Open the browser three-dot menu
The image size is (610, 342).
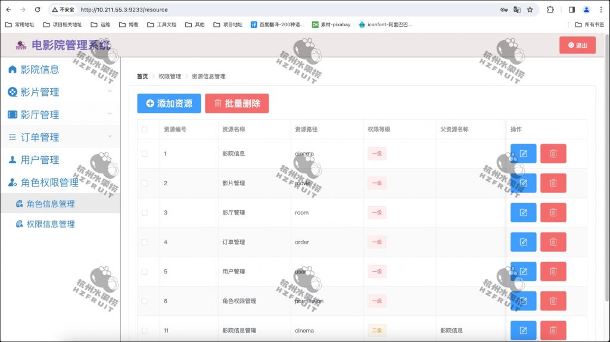601,10
